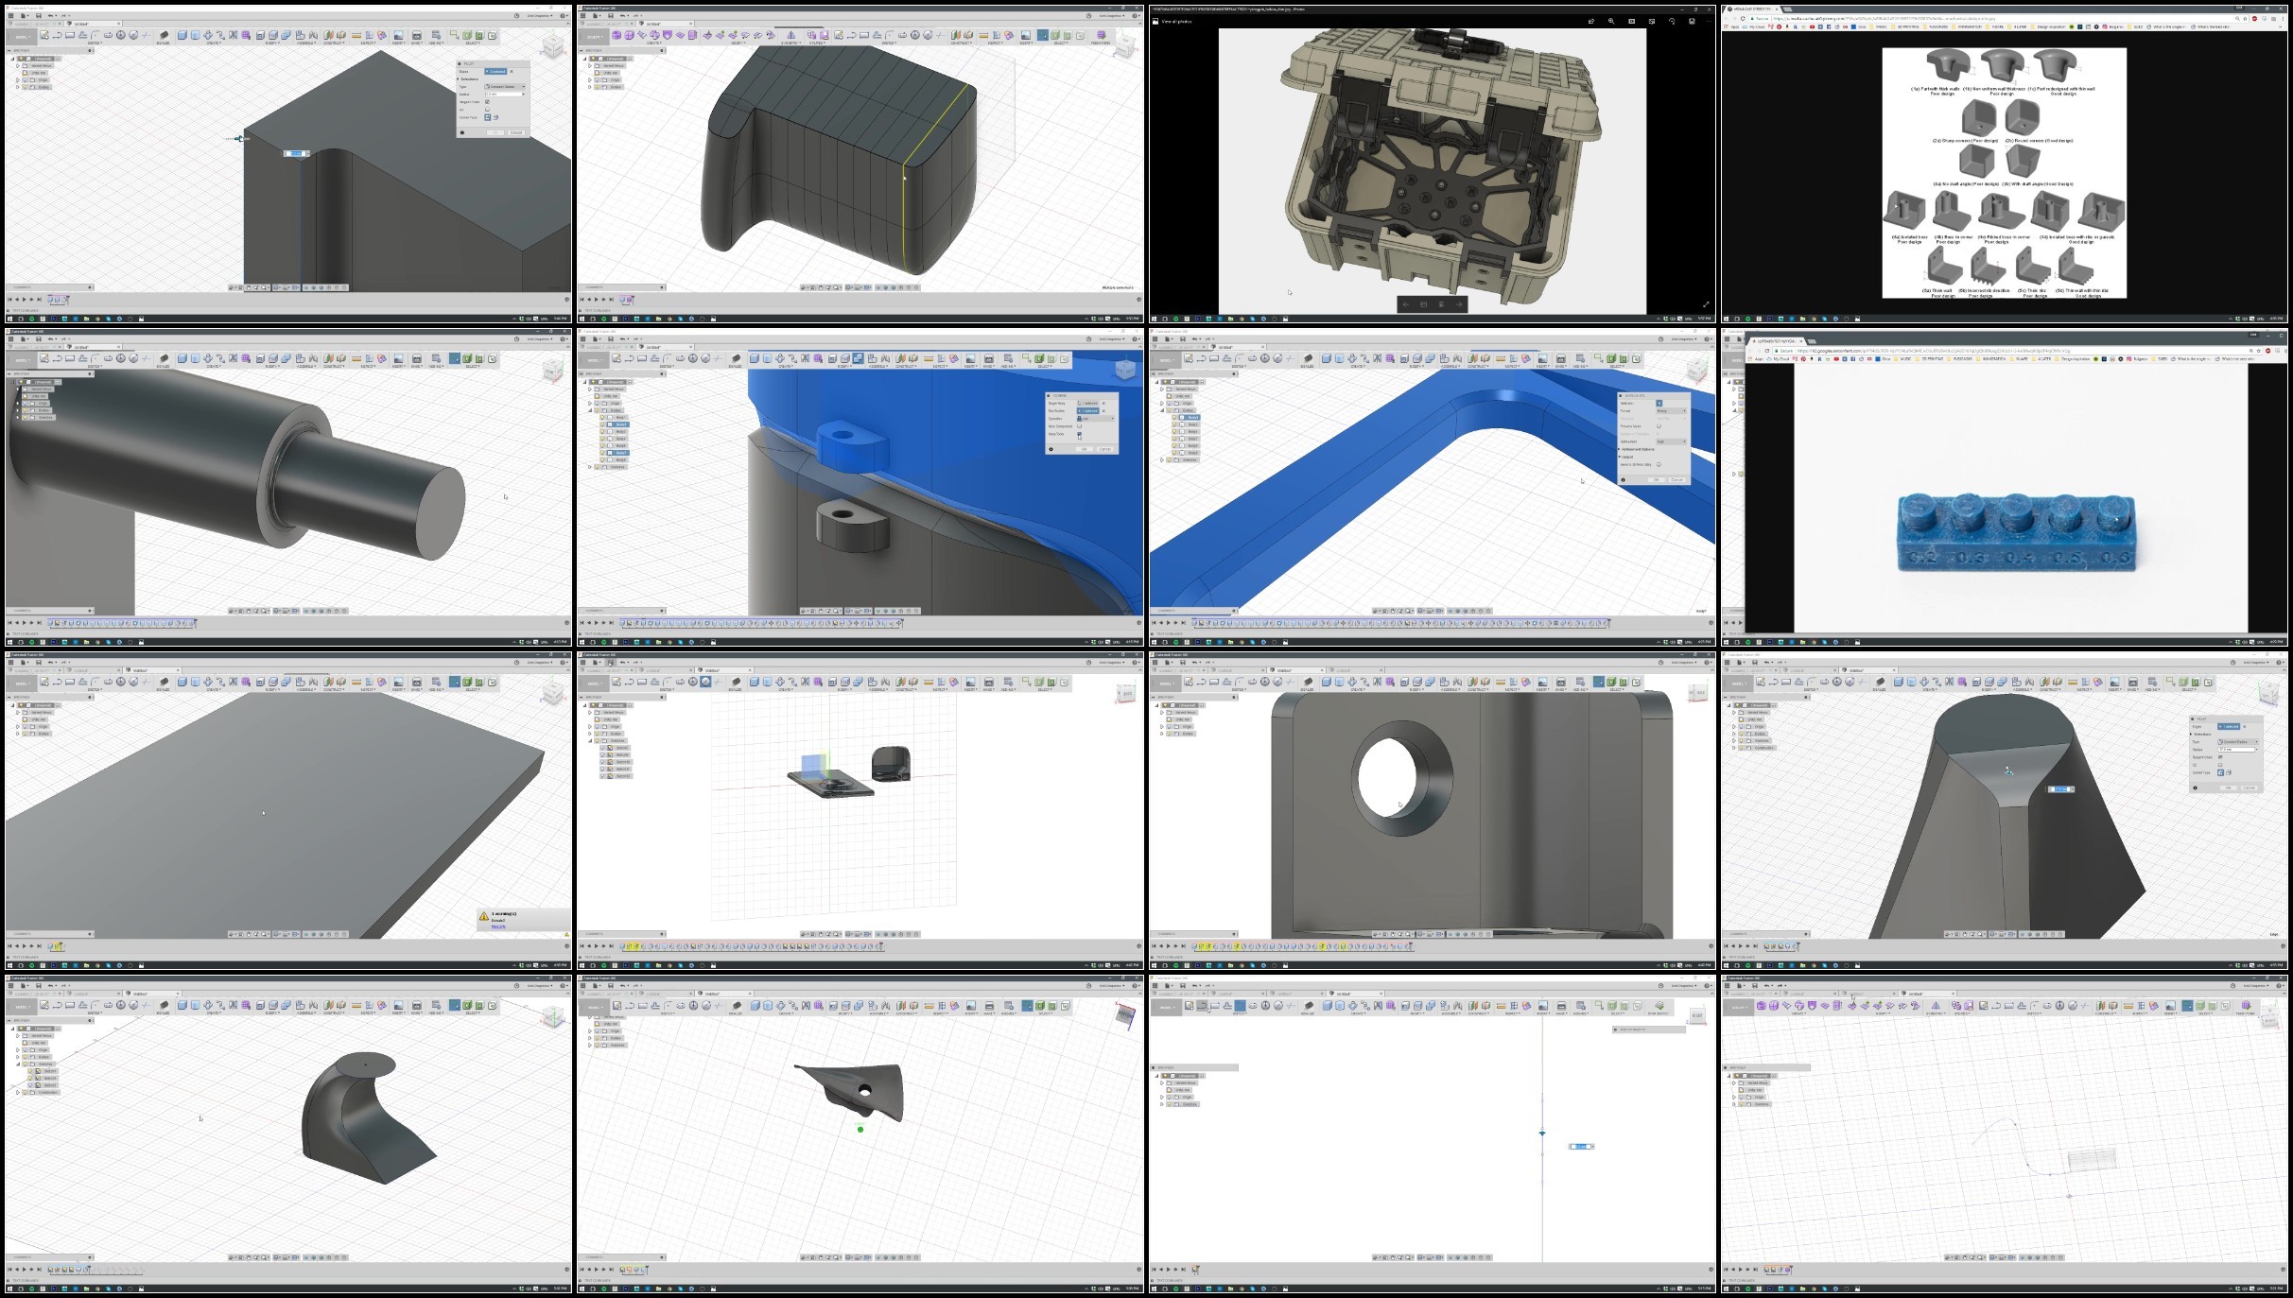
Task: Click the rotate icon in Photos viewer toolbar
Action: click(1672, 21)
